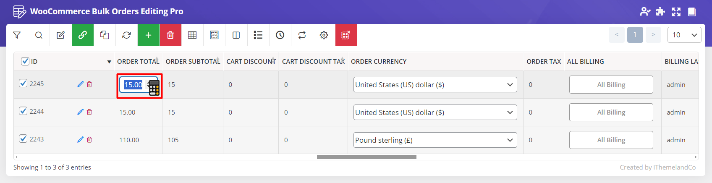Screen dimensions: 712x183
Task: Click the green link icon button
Action: click(x=83, y=35)
